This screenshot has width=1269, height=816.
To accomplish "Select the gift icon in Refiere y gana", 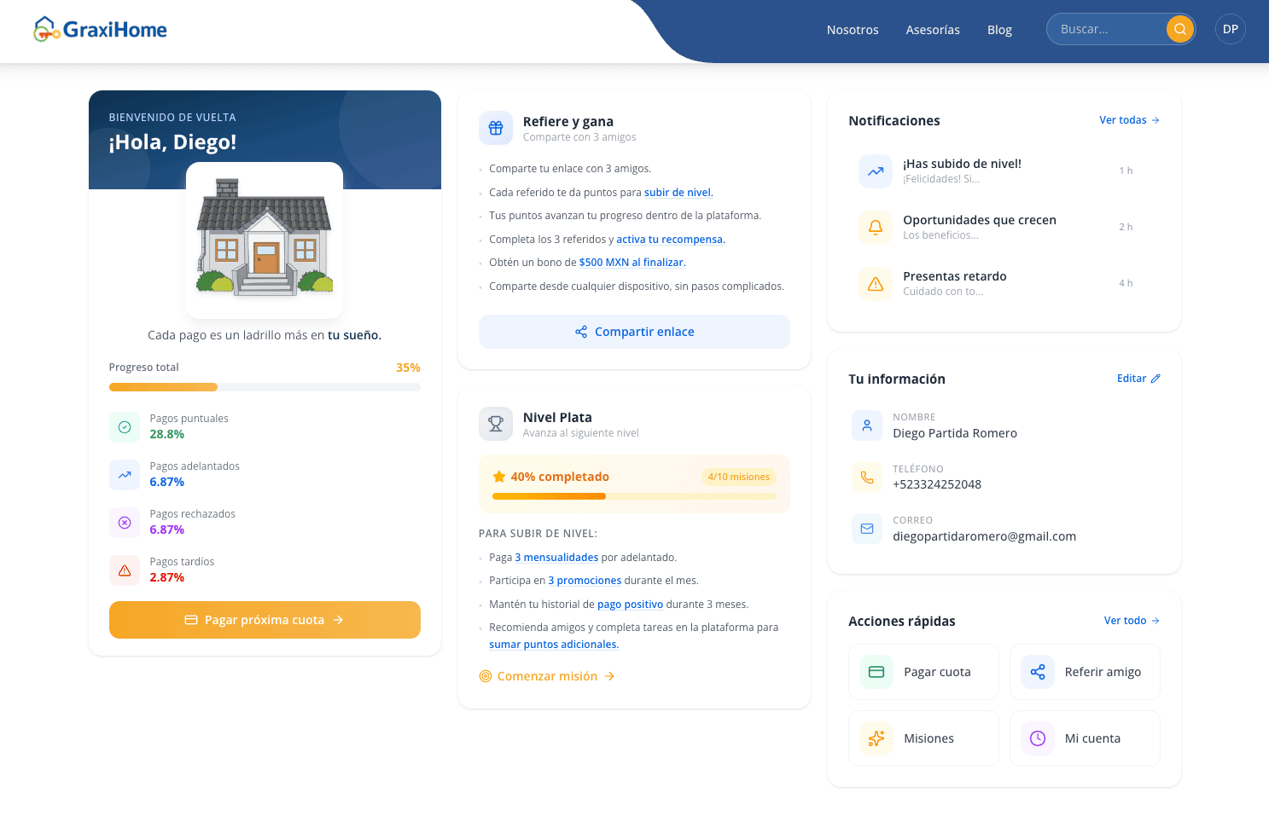I will point(496,127).
